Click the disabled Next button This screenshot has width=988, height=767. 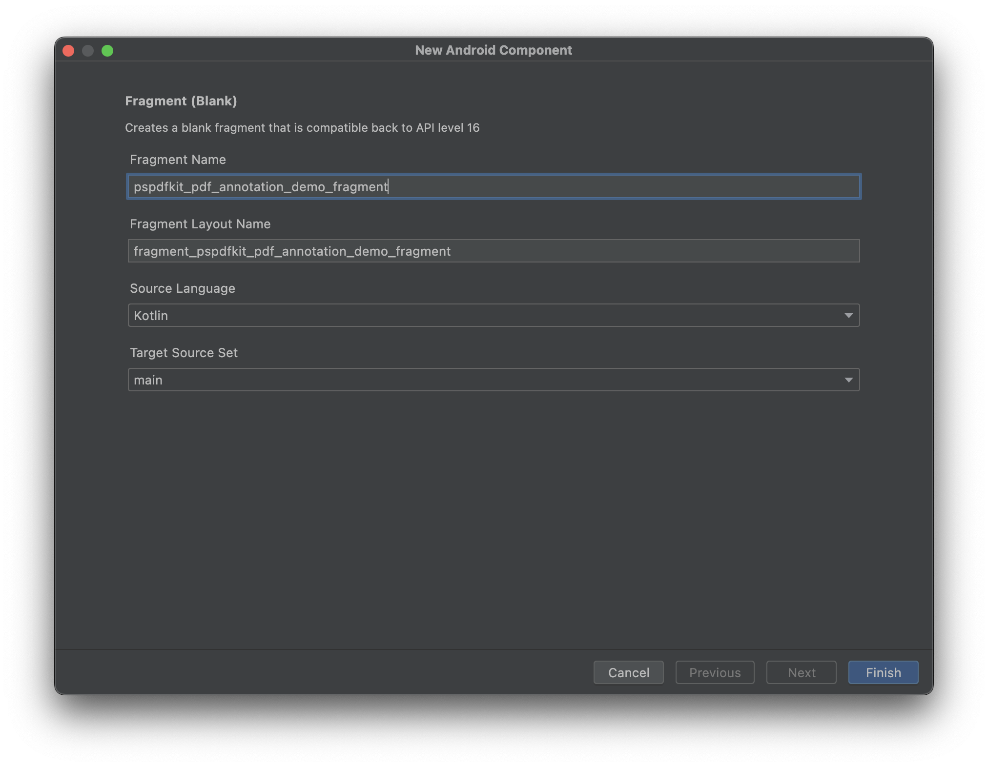pyautogui.click(x=801, y=672)
